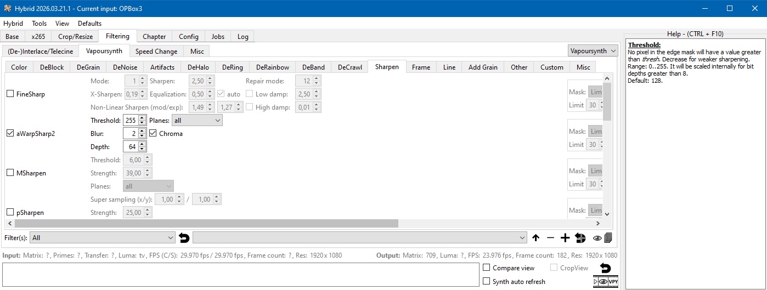Click the eye preview icon in the filter bar
767x290 pixels.
(x=597, y=238)
